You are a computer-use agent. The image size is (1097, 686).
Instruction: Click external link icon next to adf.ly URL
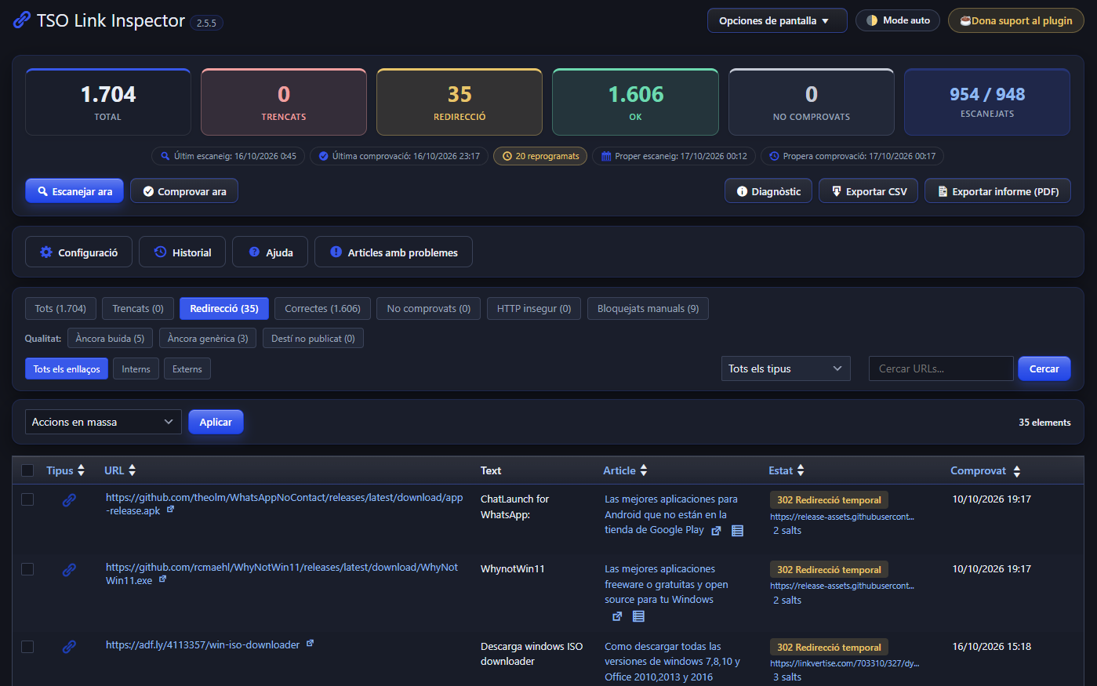310,644
